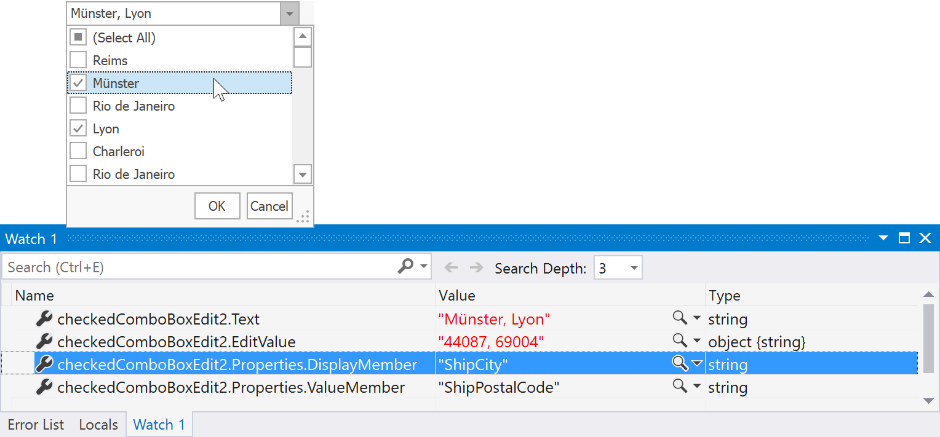Uncheck the Lyon checkbox
940x437 pixels.
[78, 128]
